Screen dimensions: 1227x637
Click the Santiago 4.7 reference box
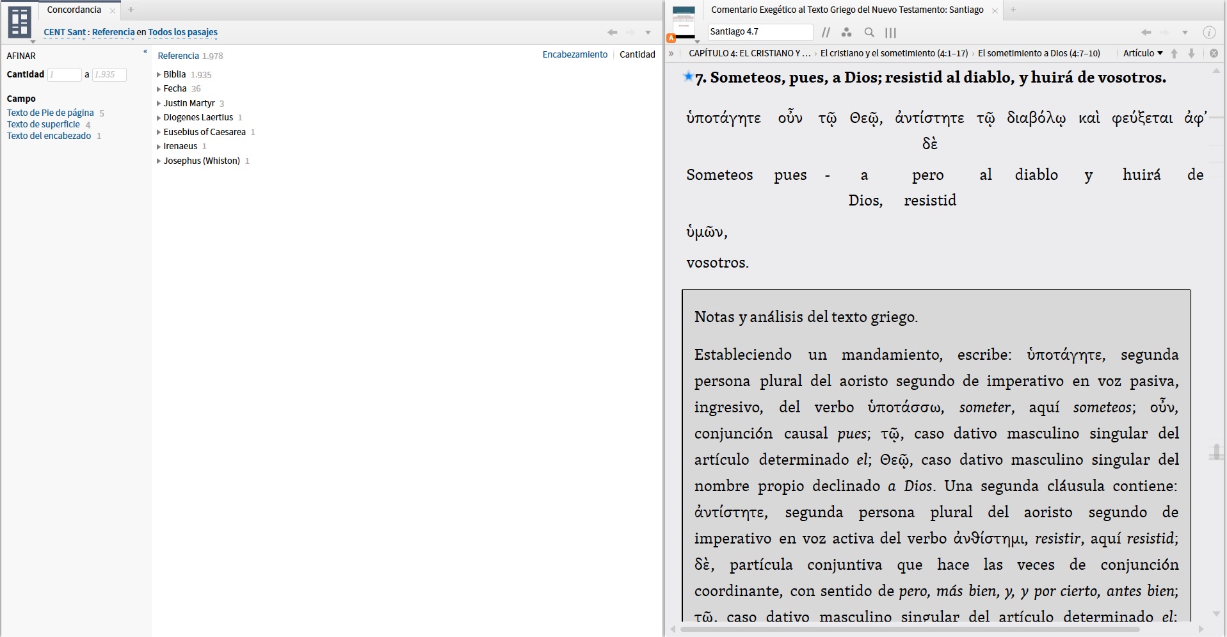pyautogui.click(x=760, y=31)
